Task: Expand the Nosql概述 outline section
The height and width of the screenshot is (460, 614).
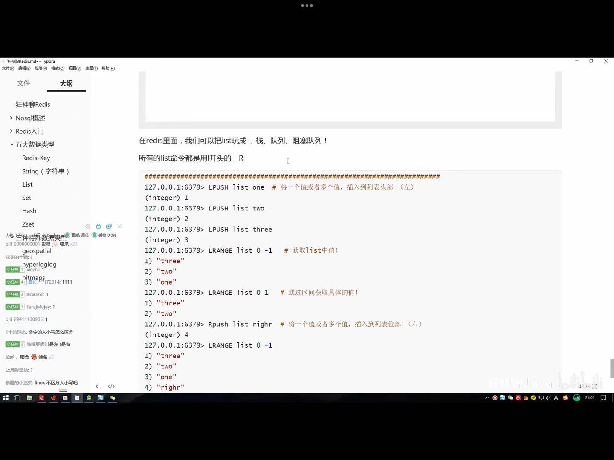Action: [11, 118]
